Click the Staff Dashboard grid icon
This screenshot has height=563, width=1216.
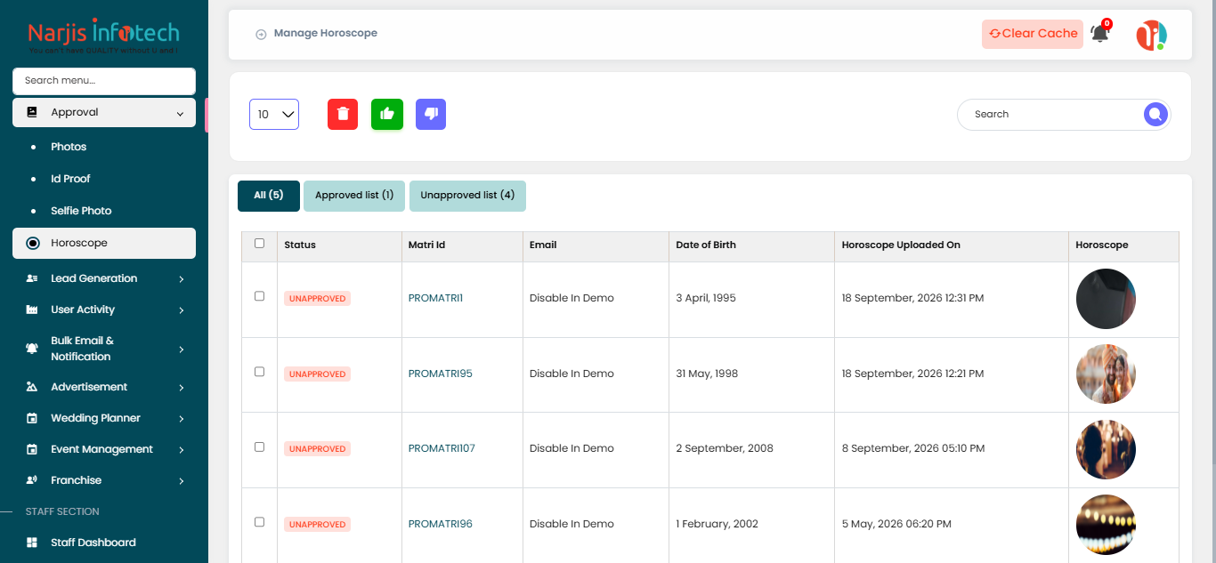tap(32, 543)
